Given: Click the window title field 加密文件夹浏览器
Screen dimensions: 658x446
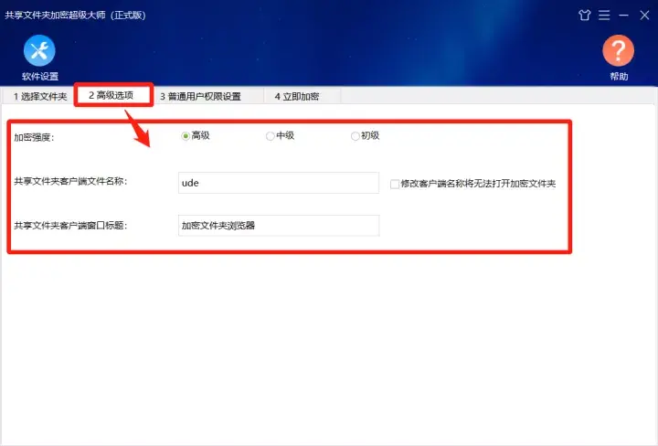Looking at the screenshot, I should [279, 226].
